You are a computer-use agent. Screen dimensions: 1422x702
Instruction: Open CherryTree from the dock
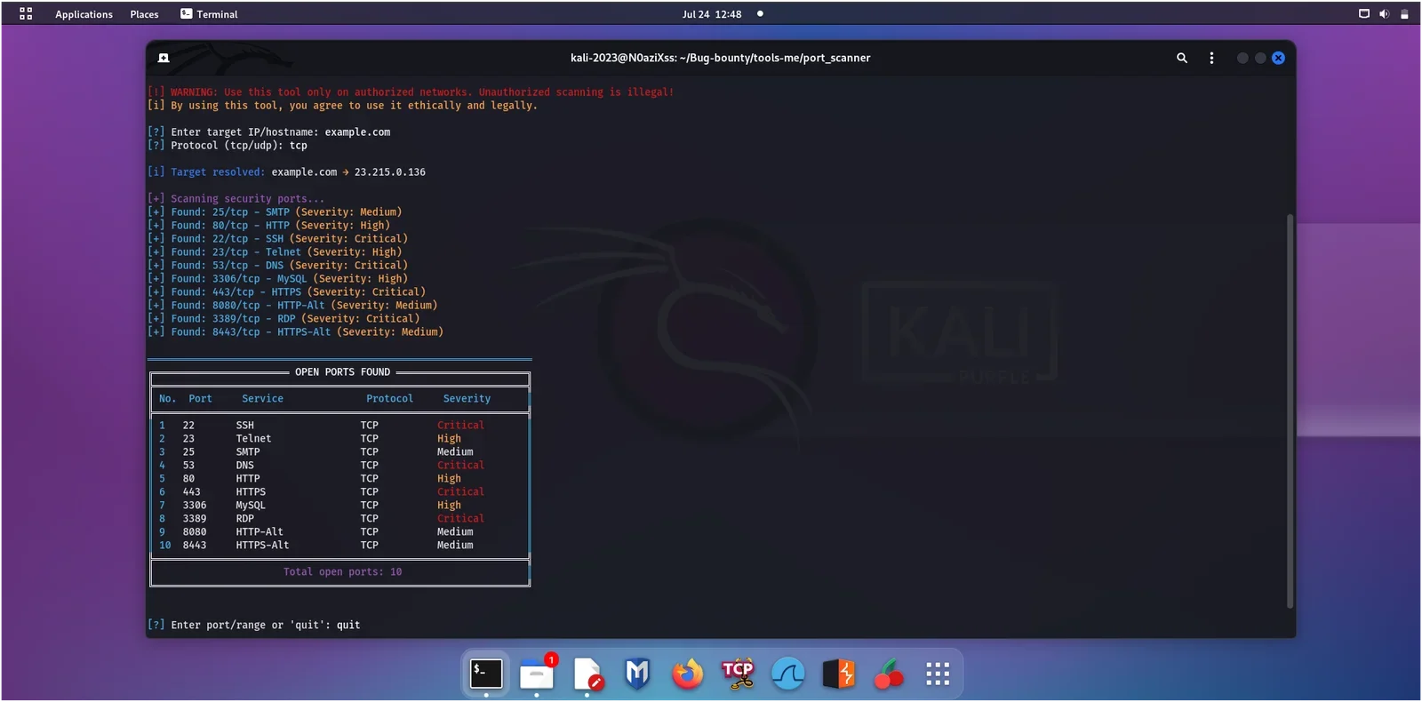click(x=888, y=674)
